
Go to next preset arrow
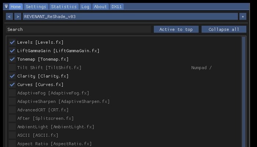coord(18,17)
